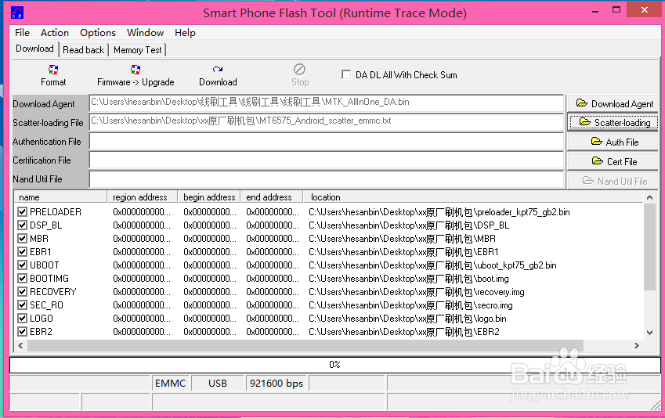Uncheck the RECOVERY partition checkbox
This screenshot has width=665, height=418.
click(23, 292)
